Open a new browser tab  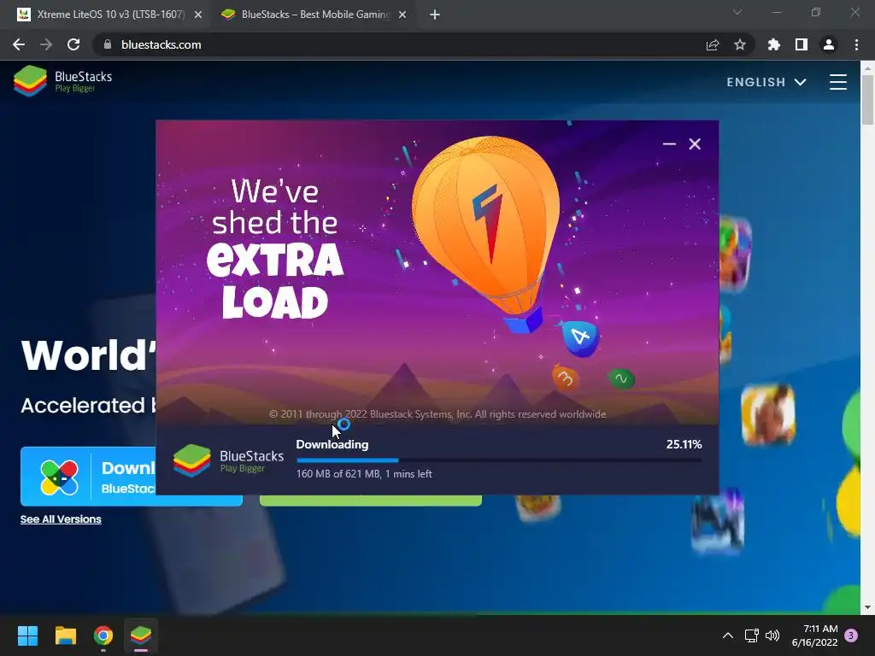click(435, 15)
